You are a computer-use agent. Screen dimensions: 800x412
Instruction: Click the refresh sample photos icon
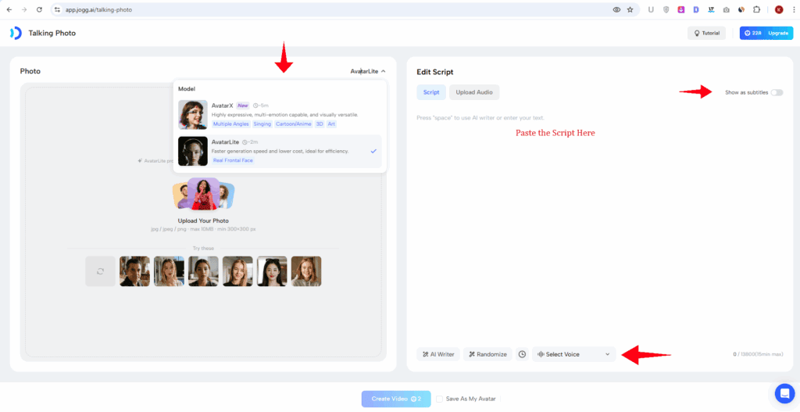pos(100,271)
